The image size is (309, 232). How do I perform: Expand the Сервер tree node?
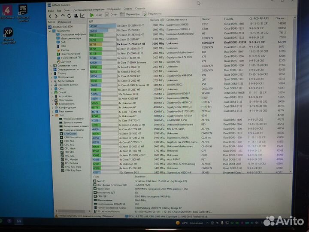[52, 73]
